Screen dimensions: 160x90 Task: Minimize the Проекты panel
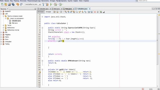(35, 9)
